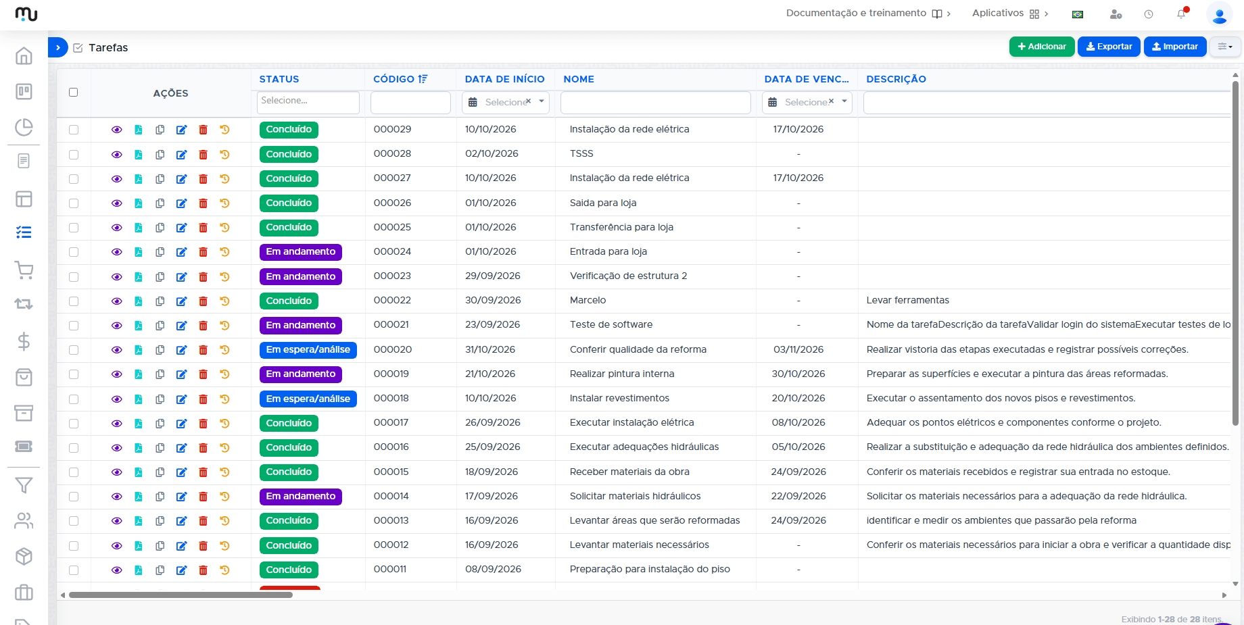Viewport: 1244px width, 625px height.
Task: Open the funnel icon in sidebar
Action: (x=24, y=485)
